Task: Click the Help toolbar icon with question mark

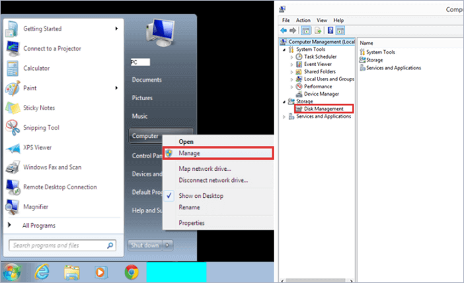Action: (330, 30)
